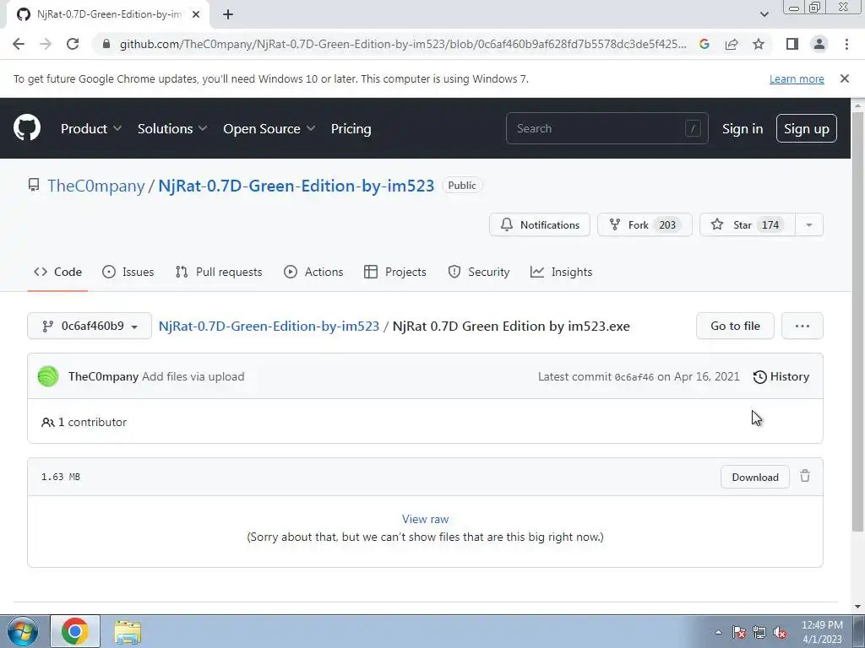
Task: Click the muted volume tray icon
Action: (x=780, y=633)
